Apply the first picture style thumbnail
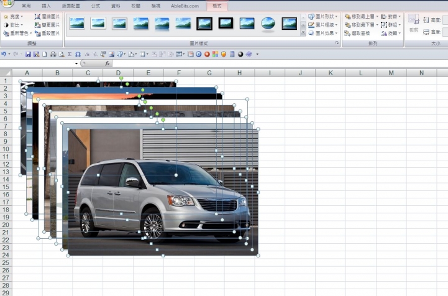Screen dimensions: 448x296 77,23
